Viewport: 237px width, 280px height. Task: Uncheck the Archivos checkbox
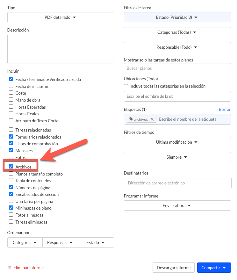11,166
